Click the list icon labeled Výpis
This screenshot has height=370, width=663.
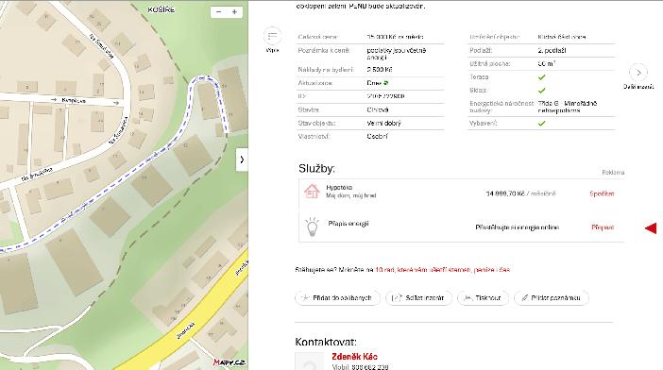click(272, 37)
